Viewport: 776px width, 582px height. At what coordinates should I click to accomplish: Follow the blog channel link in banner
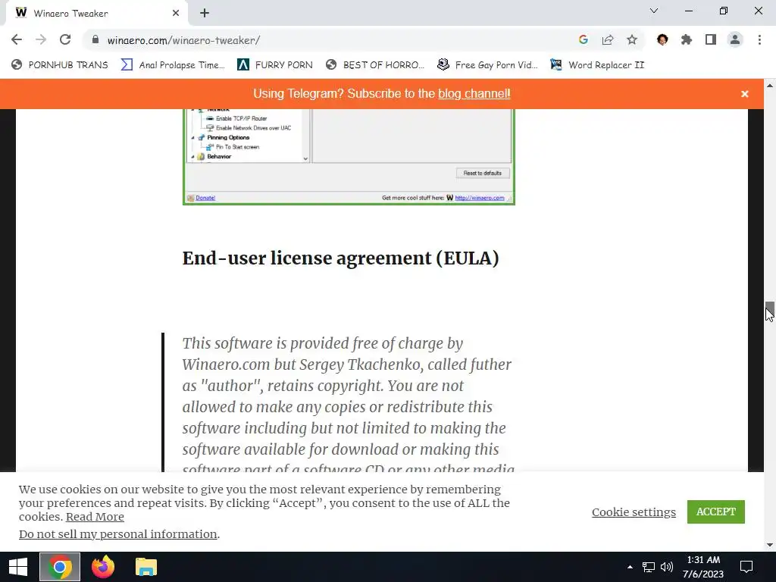[474, 93]
